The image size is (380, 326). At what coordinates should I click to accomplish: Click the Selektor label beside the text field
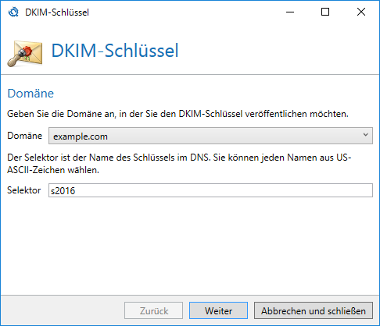click(x=24, y=190)
